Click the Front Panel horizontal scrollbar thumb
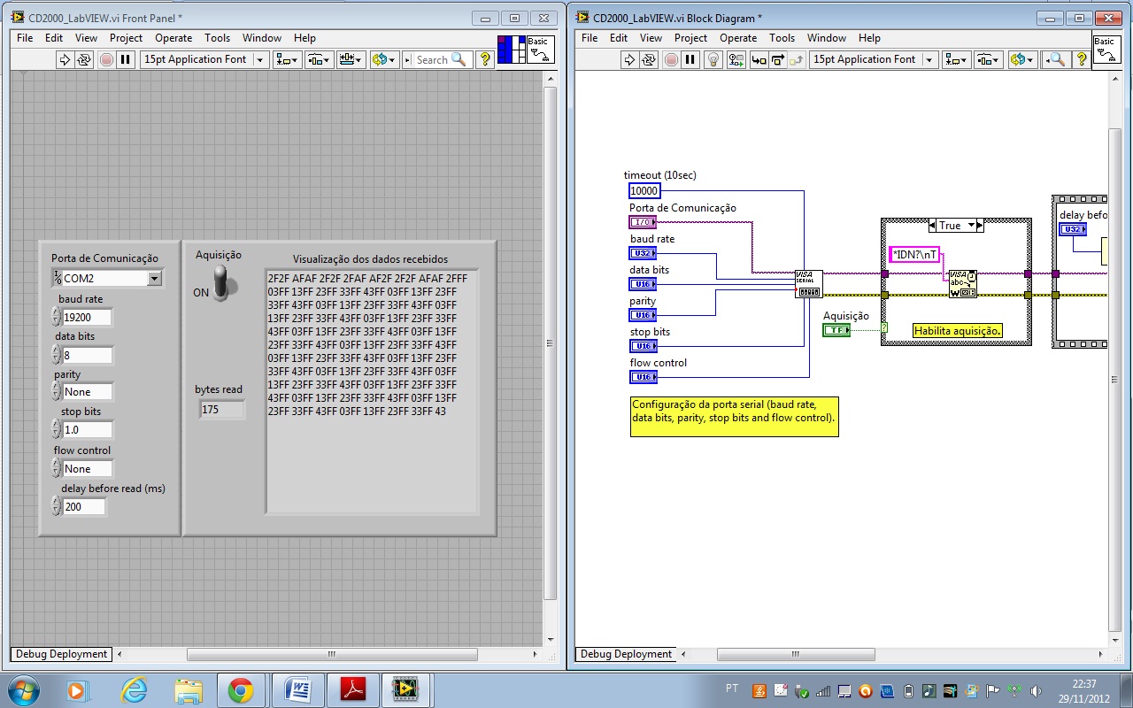 pos(332,654)
